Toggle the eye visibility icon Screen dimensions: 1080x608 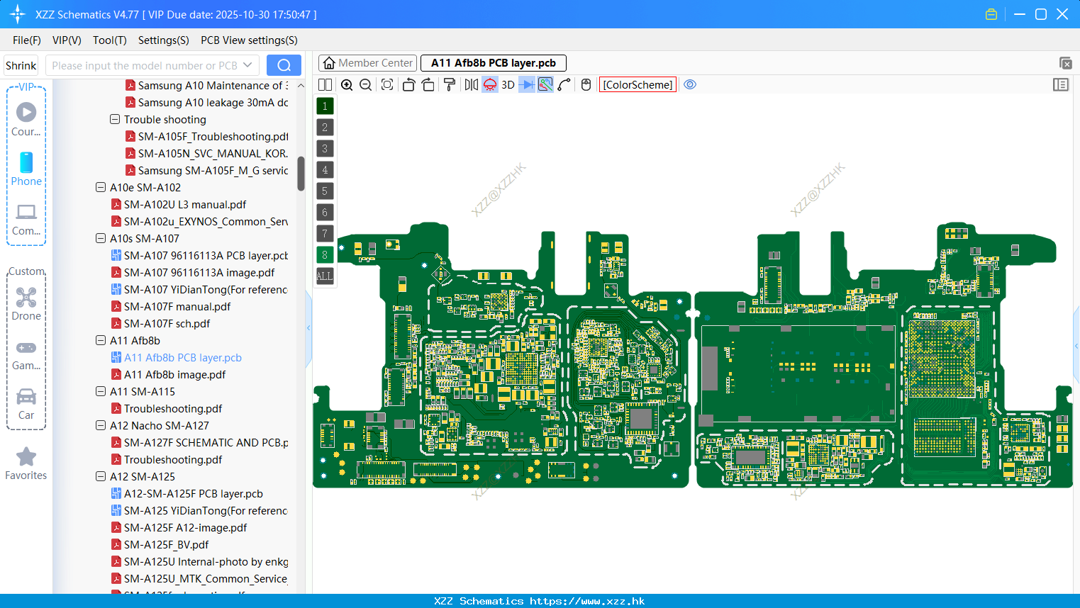690,84
